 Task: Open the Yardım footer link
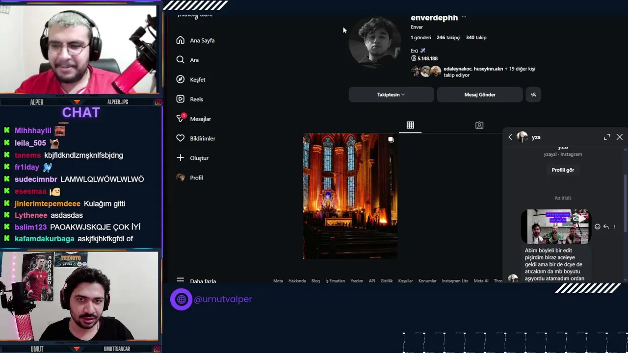click(357, 281)
